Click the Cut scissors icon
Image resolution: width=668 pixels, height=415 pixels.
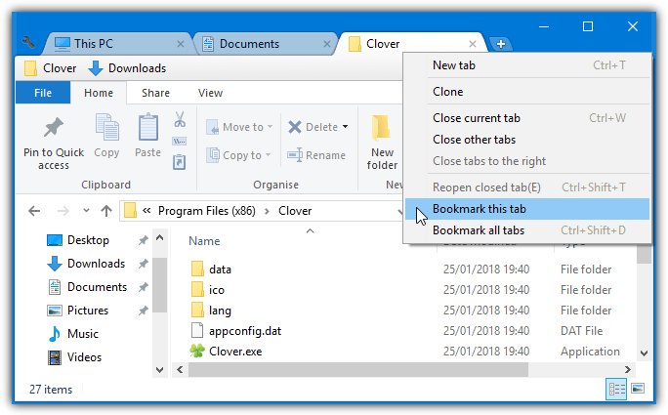pos(180,119)
